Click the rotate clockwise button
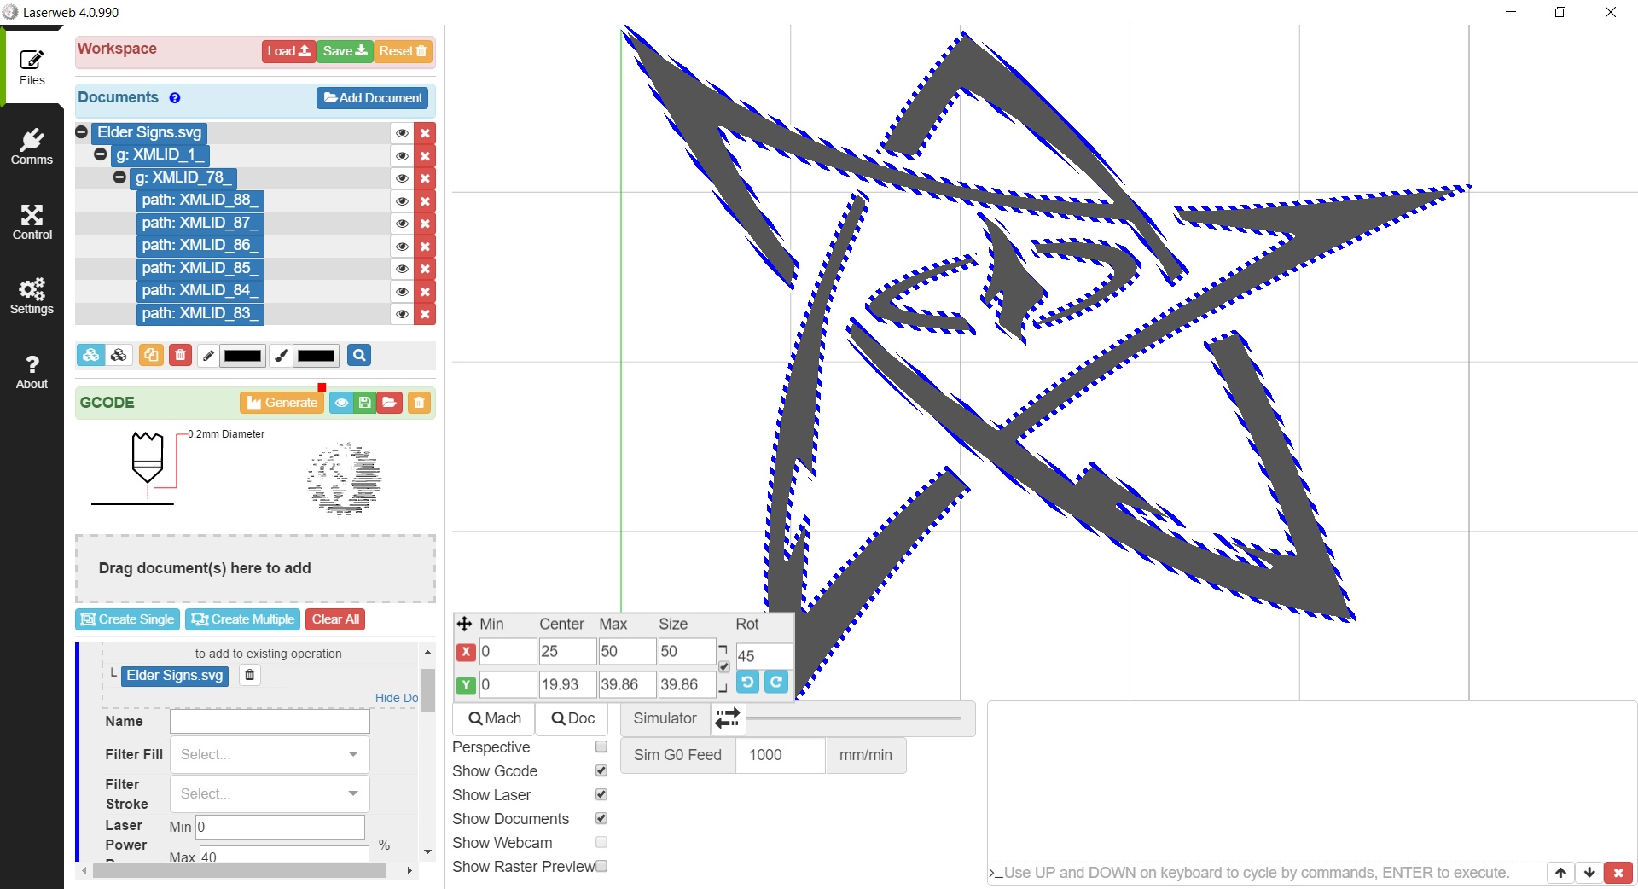Image resolution: width=1638 pixels, height=889 pixels. (x=776, y=683)
